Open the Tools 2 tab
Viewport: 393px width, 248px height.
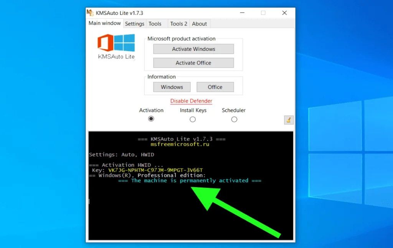point(178,23)
